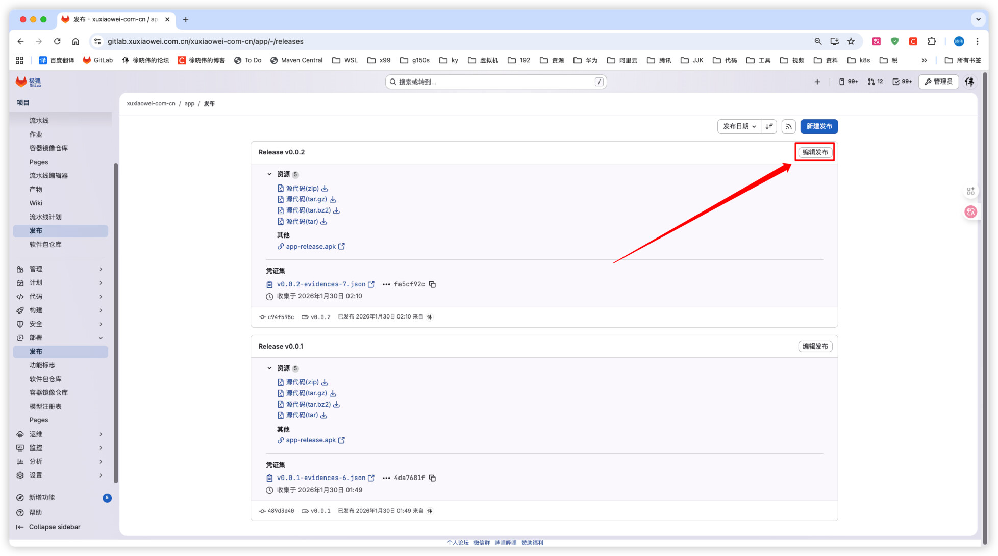Click the plus create-new icon in header
The height and width of the screenshot is (556, 998).
817,82
